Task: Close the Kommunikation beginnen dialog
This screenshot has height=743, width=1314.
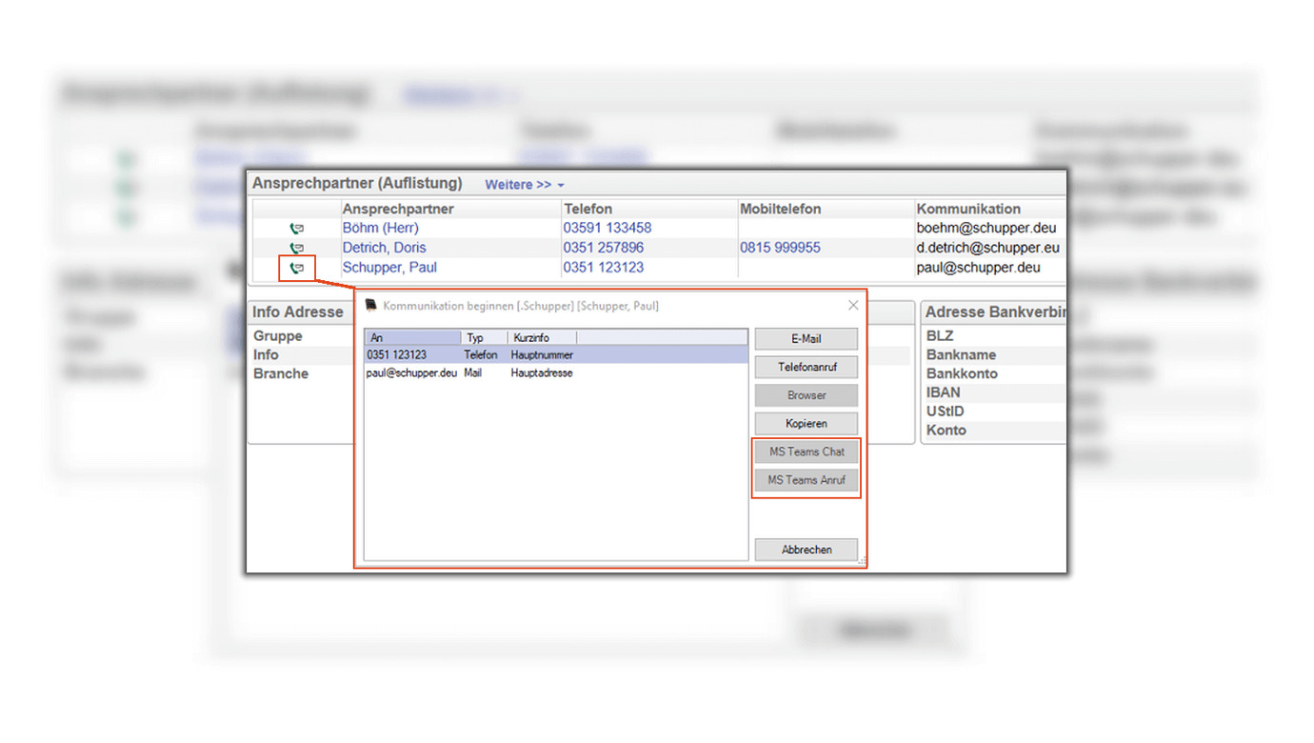Action: (x=853, y=306)
